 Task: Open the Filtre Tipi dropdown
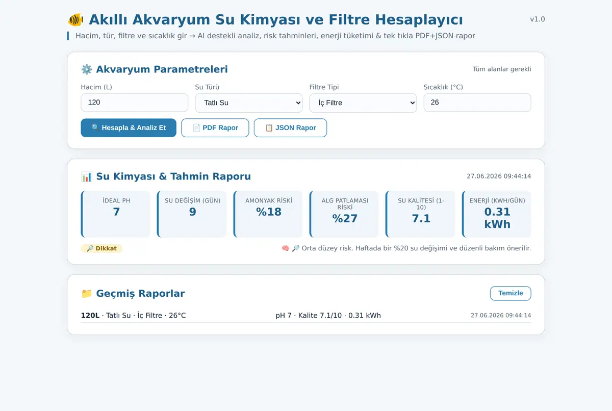click(363, 102)
